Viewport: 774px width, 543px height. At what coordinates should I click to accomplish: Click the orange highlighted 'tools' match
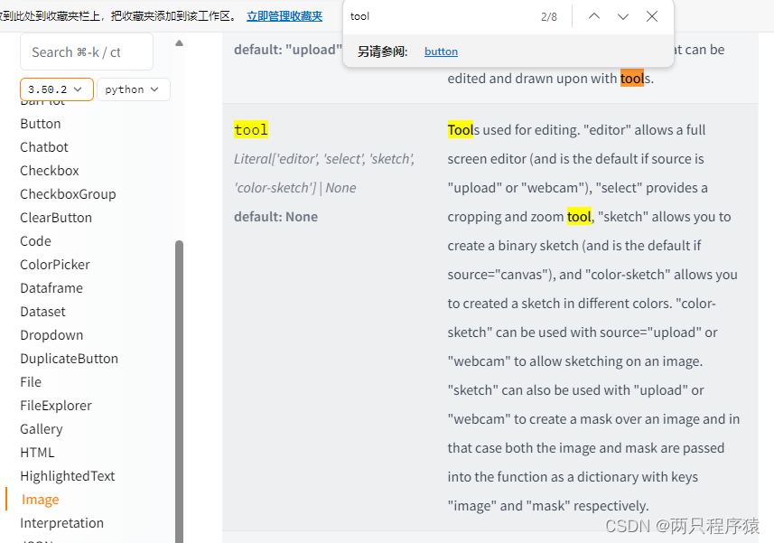click(632, 78)
